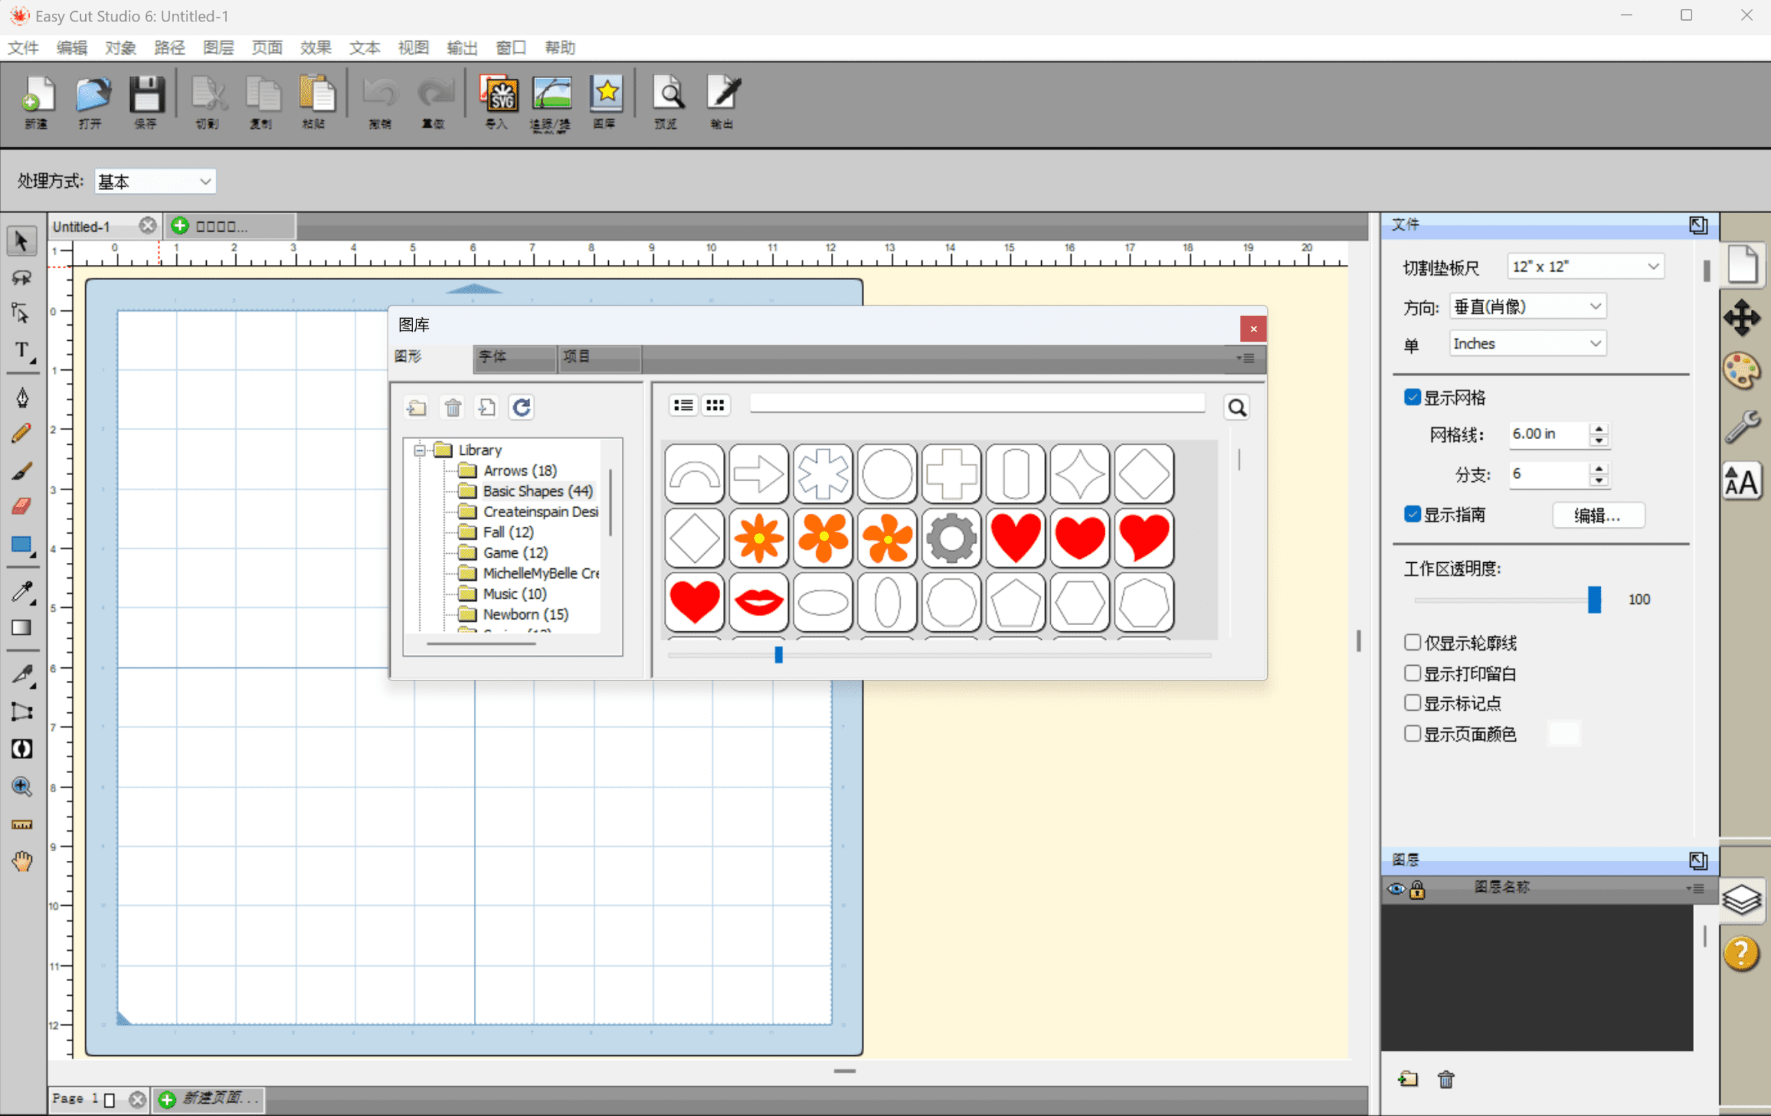Screen dimensions: 1771x1116
Task: Select the pen drawing tool
Action: [x=23, y=398]
